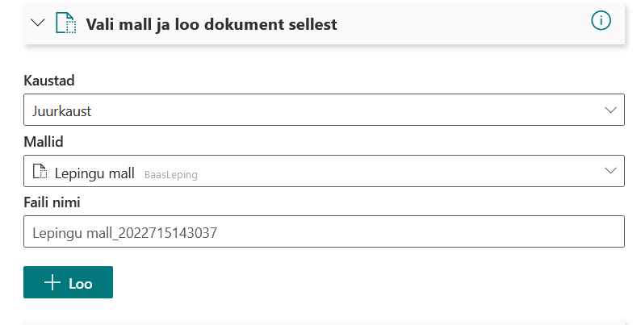Open the Kaustad folder combo box
This screenshot has width=641, height=325.
point(323,110)
